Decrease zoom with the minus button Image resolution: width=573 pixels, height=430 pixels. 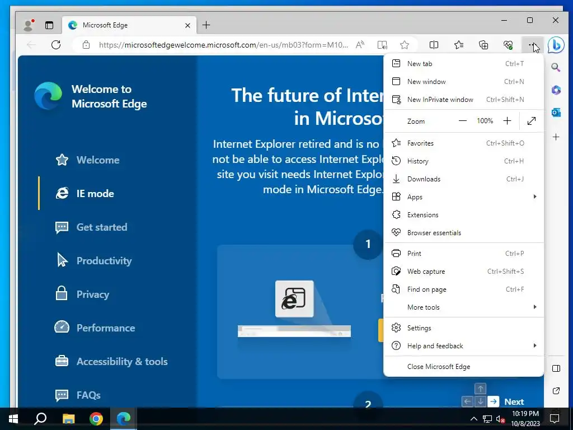pos(463,121)
